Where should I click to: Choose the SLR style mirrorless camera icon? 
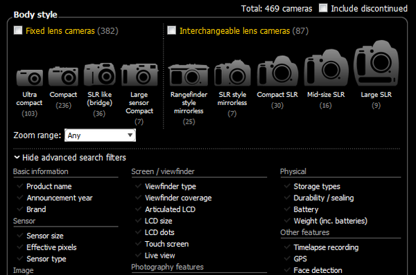pyautogui.click(x=232, y=73)
